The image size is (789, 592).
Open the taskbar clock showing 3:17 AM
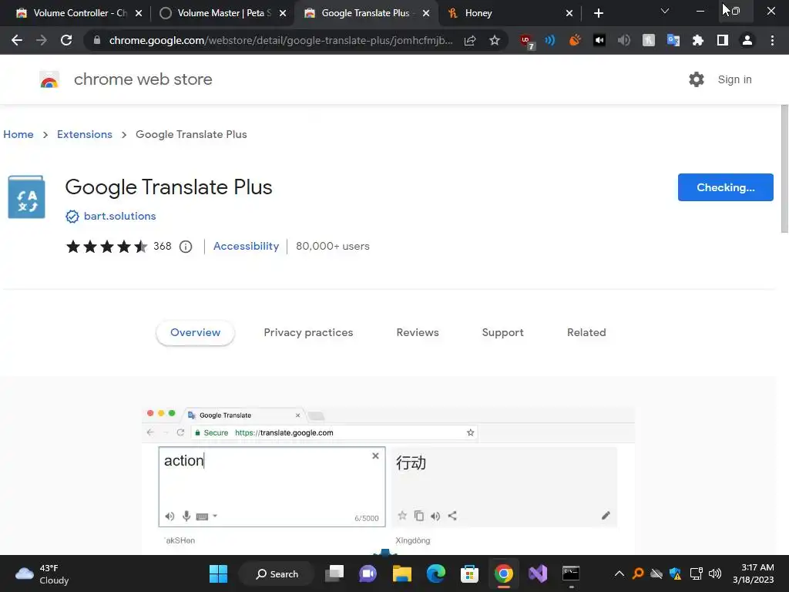coord(753,573)
